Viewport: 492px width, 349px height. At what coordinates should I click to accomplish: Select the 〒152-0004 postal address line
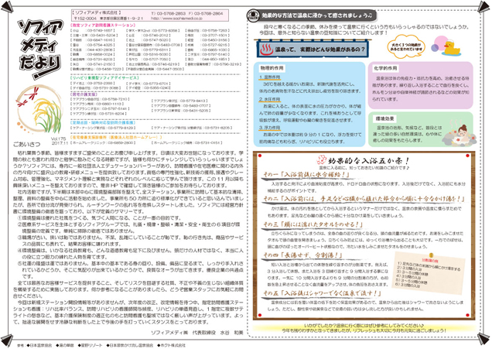pyautogui.click(x=108, y=19)
